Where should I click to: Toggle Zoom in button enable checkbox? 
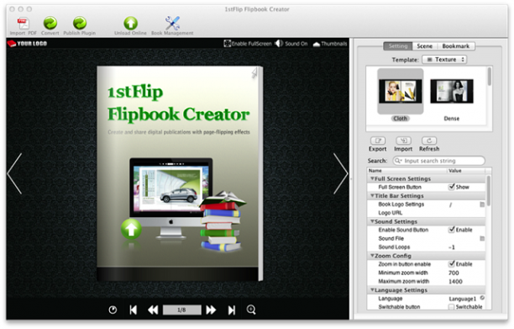click(x=452, y=263)
